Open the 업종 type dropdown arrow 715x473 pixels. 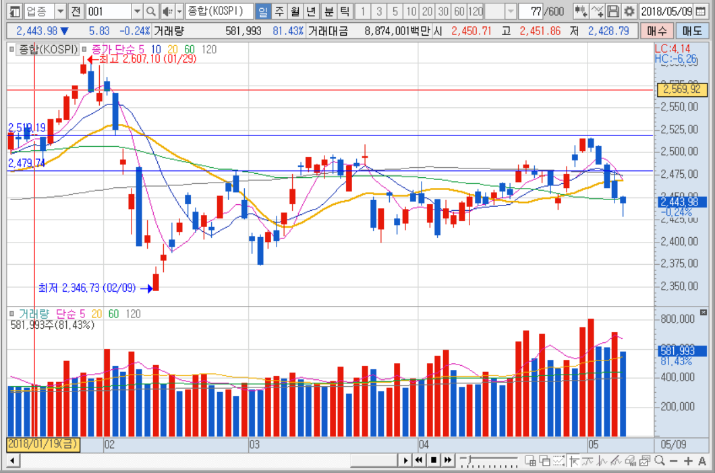click(61, 11)
